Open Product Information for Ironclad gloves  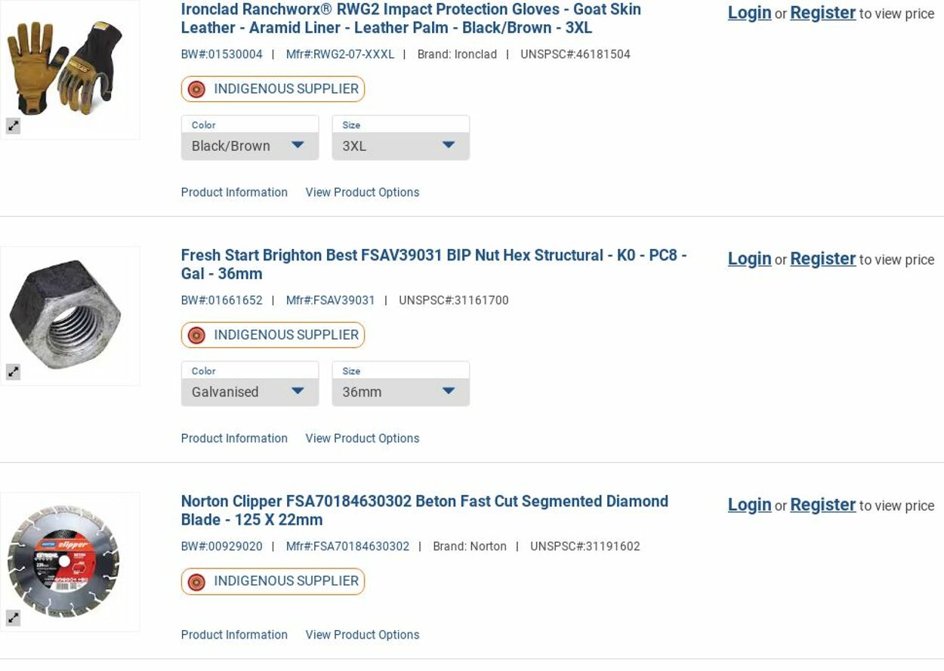coord(234,192)
